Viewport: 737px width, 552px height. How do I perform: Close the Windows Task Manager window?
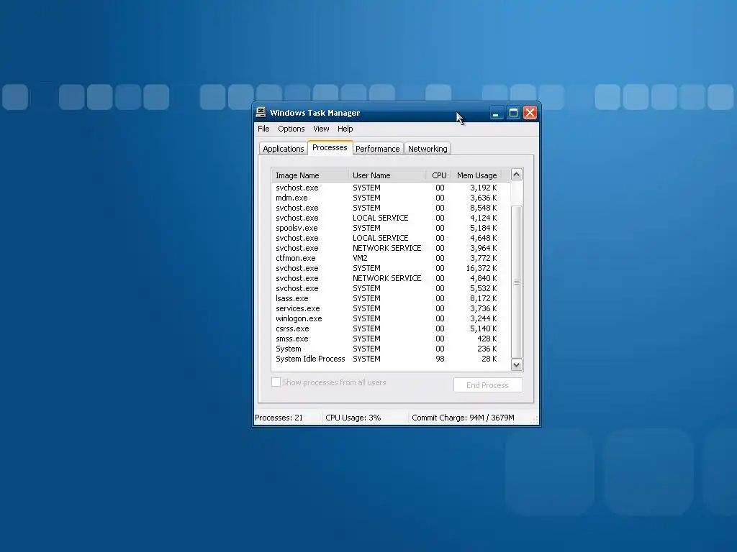click(x=530, y=113)
